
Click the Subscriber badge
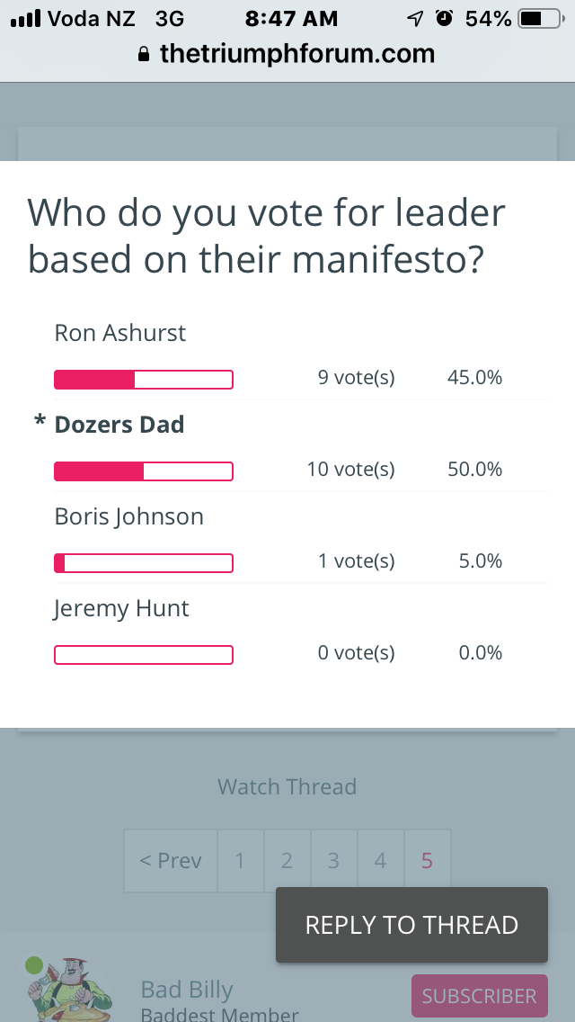pos(479,996)
